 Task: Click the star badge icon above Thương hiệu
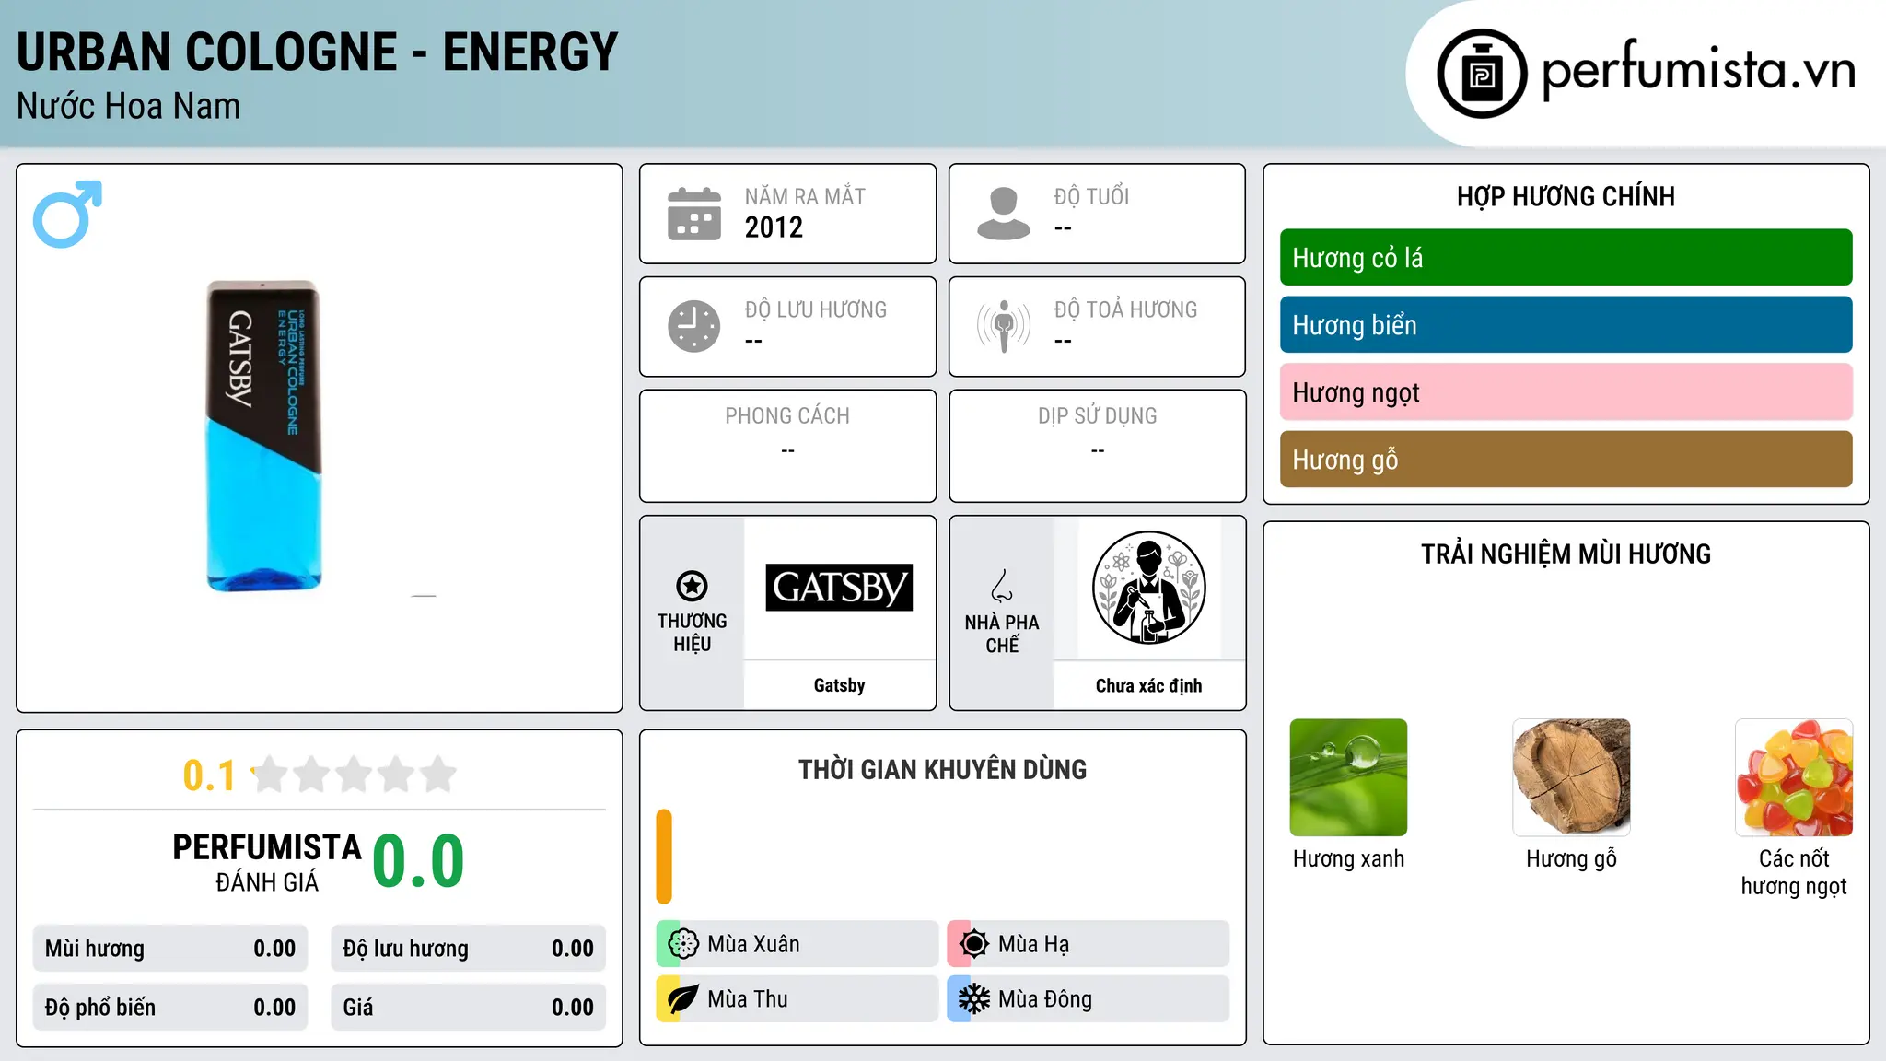[x=692, y=586]
